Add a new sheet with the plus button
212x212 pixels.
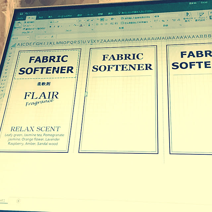(18, 201)
